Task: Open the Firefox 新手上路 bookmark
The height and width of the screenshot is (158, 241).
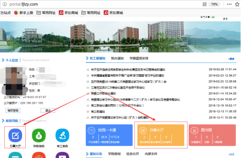Action: pos(23,13)
